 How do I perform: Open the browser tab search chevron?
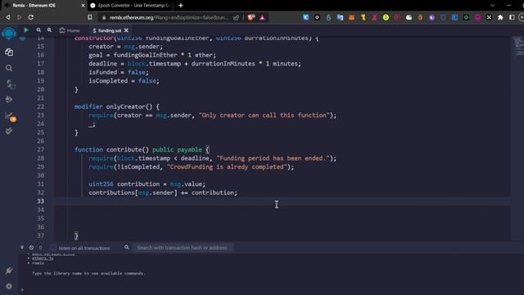coord(492,6)
